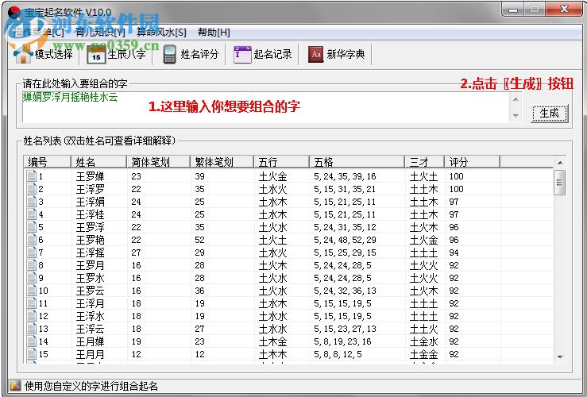Open the 帮助[H] menu
Screen dimensions: 587x397
point(214,33)
